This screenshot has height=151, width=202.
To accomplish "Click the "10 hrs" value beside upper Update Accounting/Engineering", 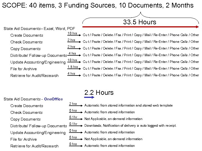I will click(x=72, y=60).
